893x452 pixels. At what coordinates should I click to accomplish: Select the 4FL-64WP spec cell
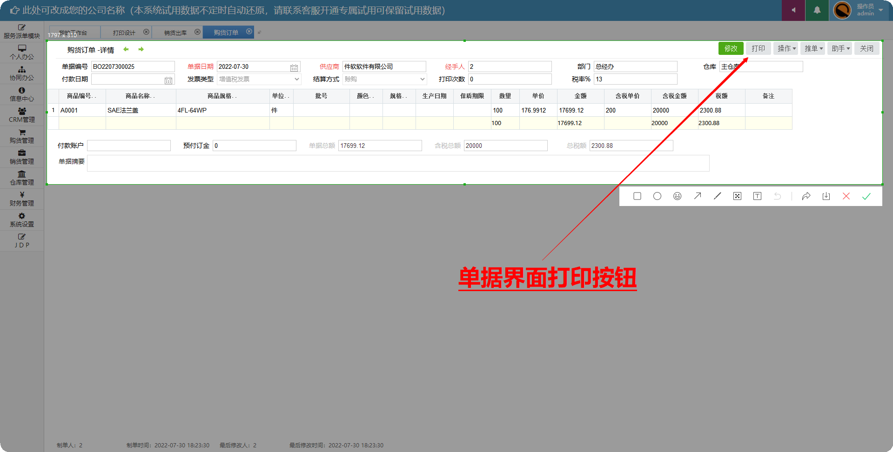click(223, 110)
